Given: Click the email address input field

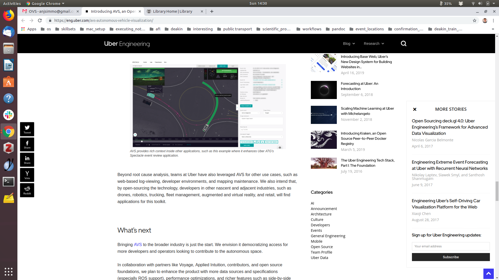Looking at the screenshot, I should pyautogui.click(x=451, y=246).
